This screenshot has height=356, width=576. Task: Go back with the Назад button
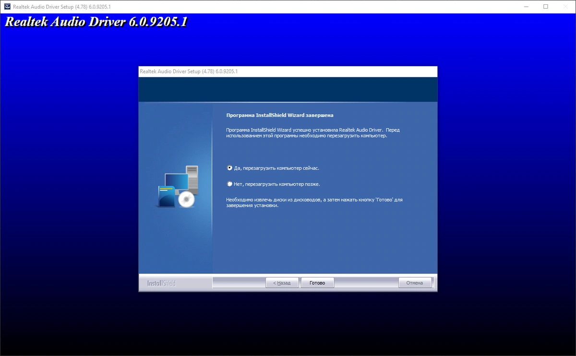282,283
